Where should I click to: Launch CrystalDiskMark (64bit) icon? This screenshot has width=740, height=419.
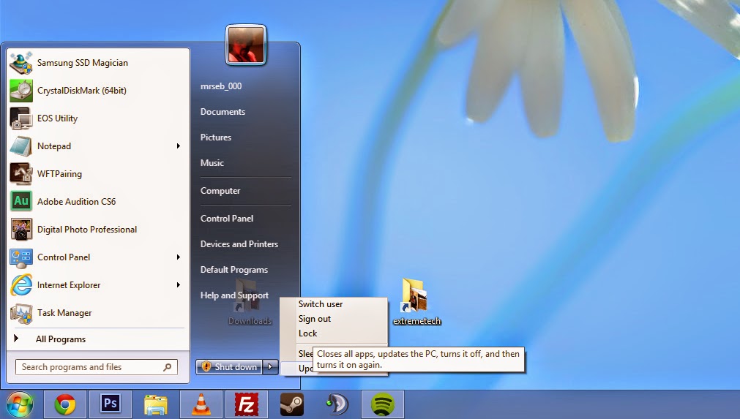point(21,91)
